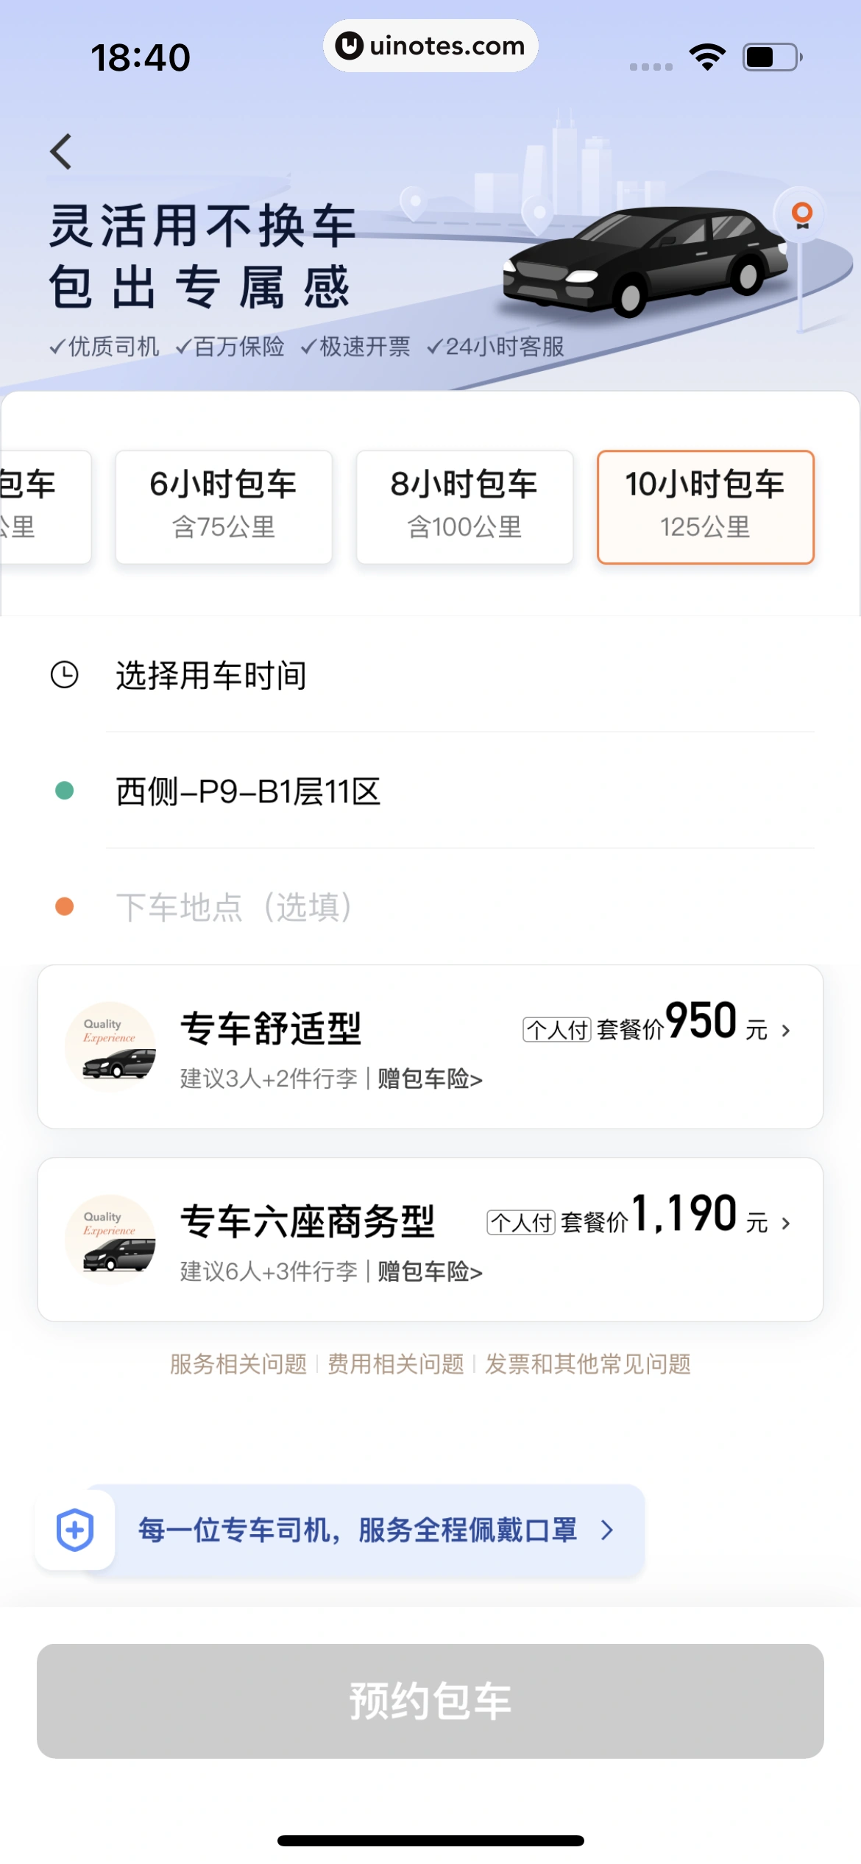Tap the orange drop-off location dot
The height and width of the screenshot is (1864, 861).
[65, 906]
